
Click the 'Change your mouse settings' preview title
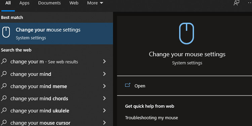click(187, 54)
